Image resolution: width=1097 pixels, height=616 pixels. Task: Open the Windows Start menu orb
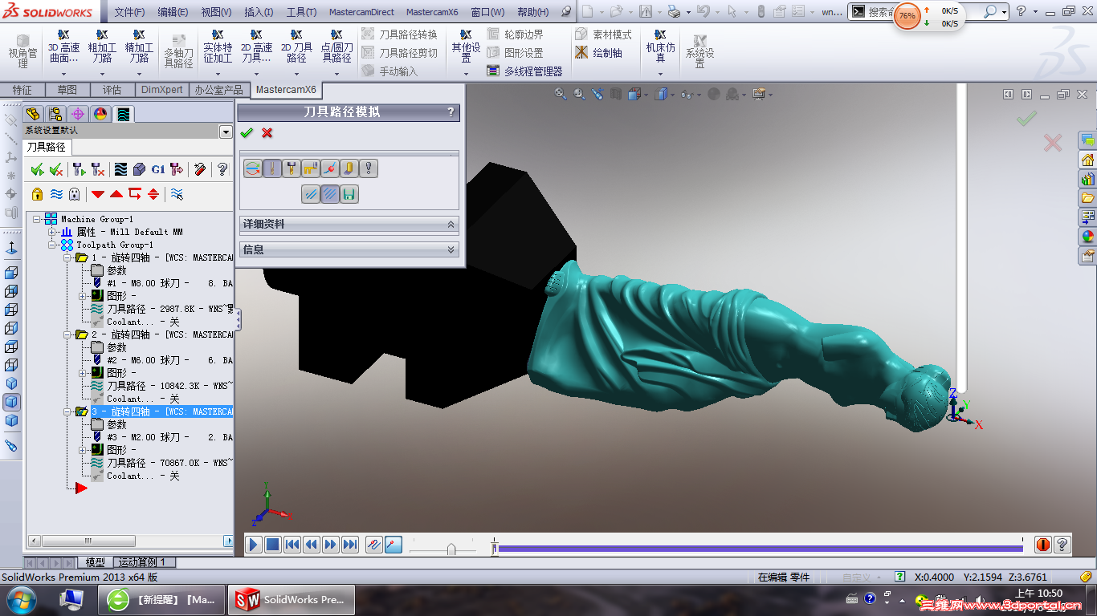(20, 598)
